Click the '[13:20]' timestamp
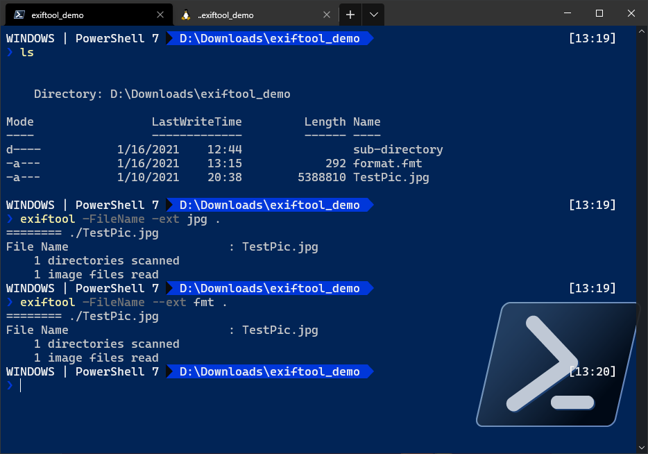The height and width of the screenshot is (454, 648). (x=592, y=371)
